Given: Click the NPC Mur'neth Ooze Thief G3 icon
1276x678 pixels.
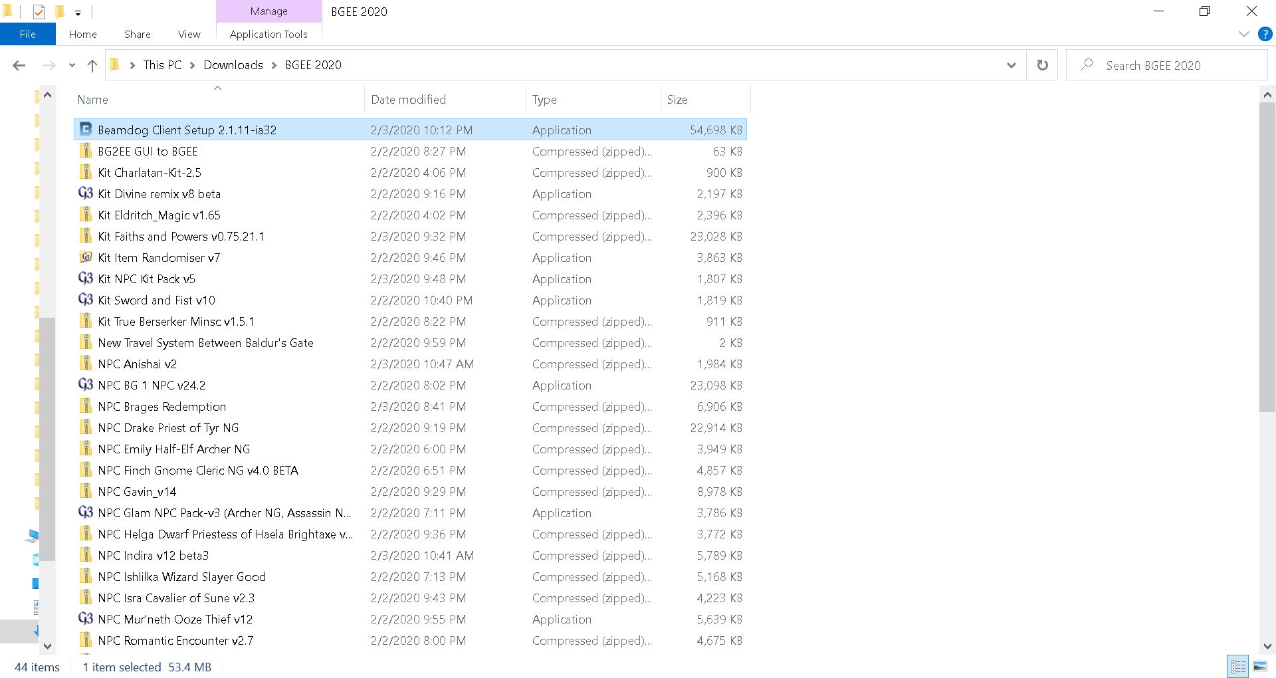Looking at the screenshot, I should point(86,619).
